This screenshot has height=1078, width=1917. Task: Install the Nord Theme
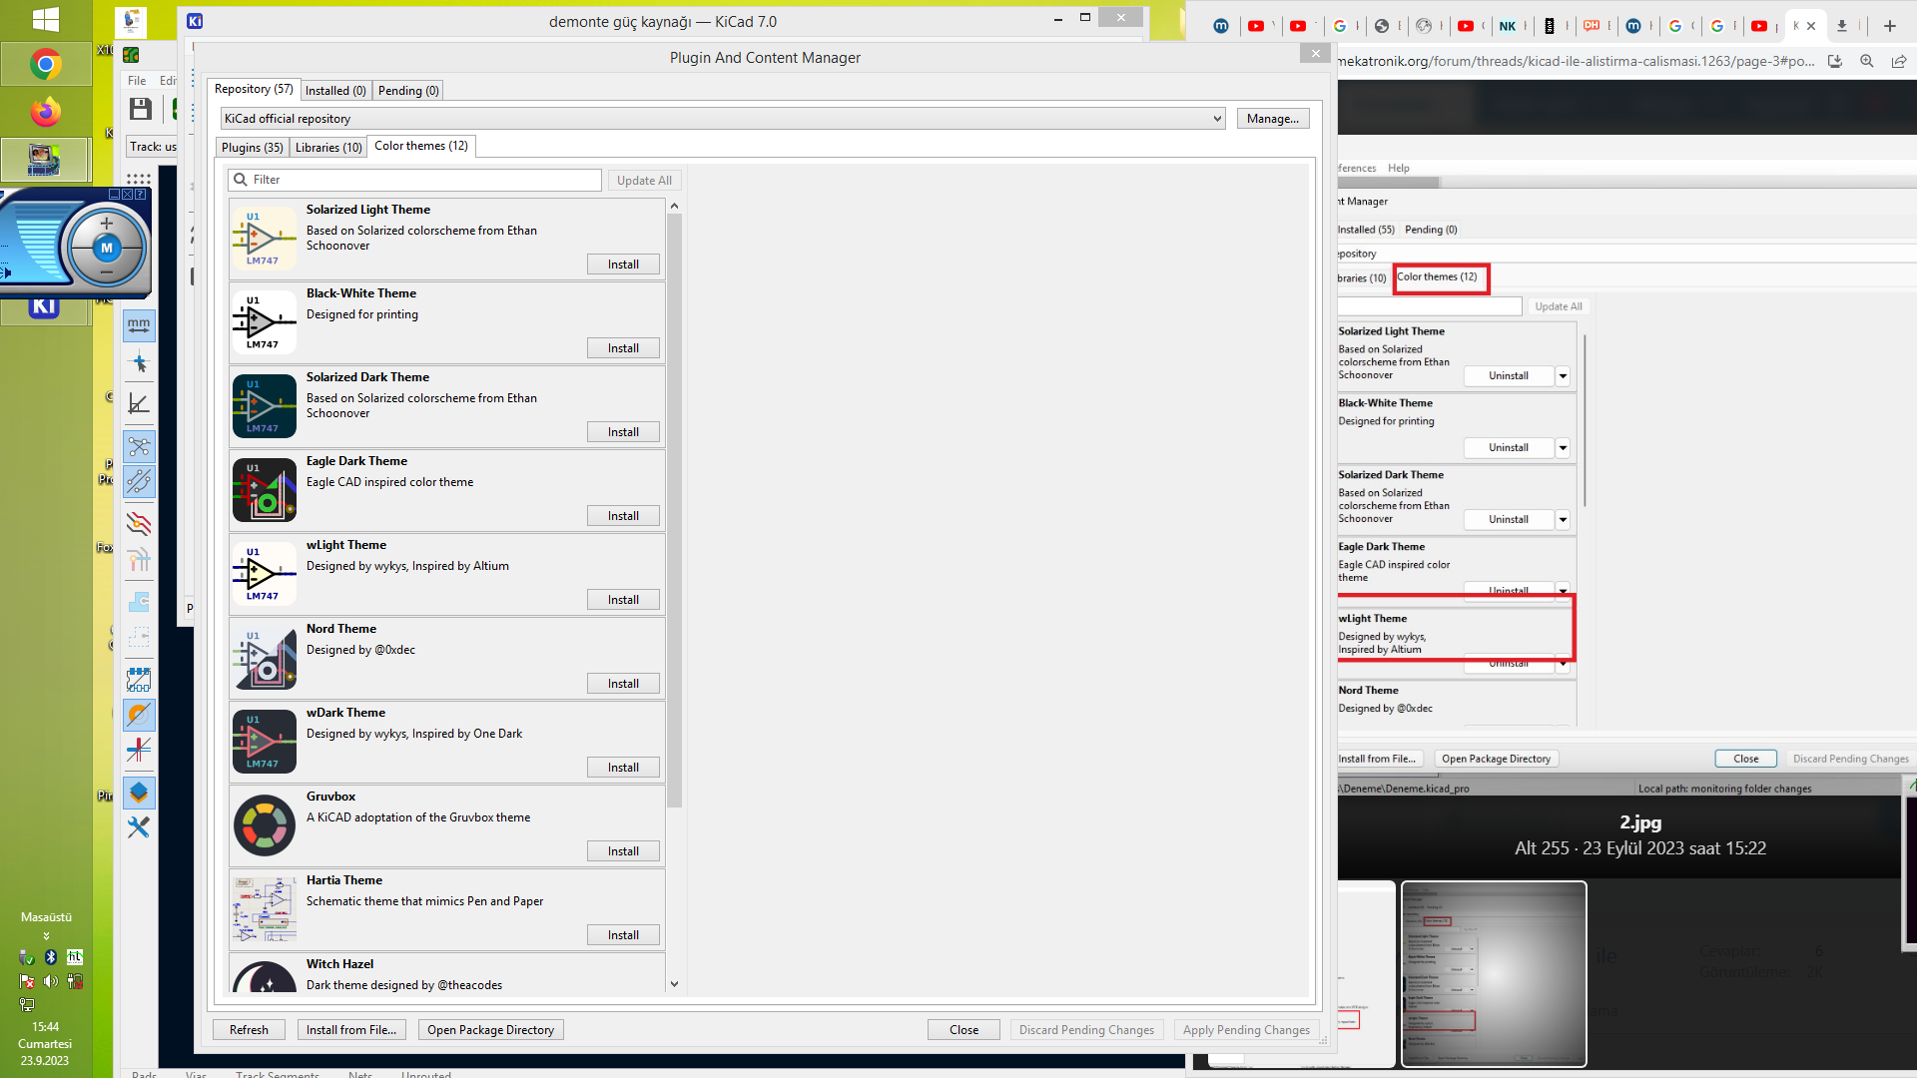[623, 684]
